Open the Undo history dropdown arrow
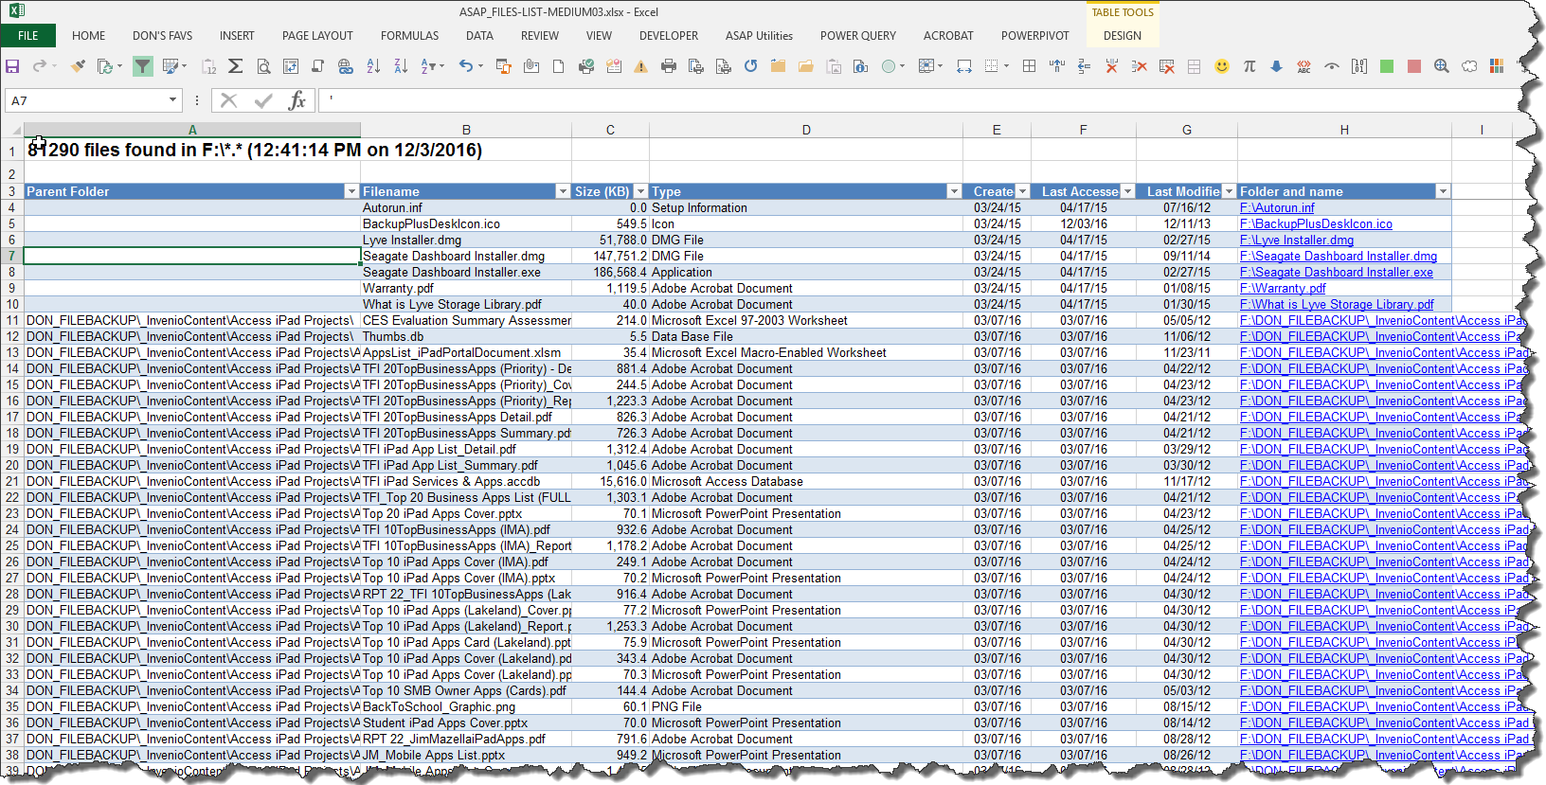The width and height of the screenshot is (1546, 785). pos(480,66)
